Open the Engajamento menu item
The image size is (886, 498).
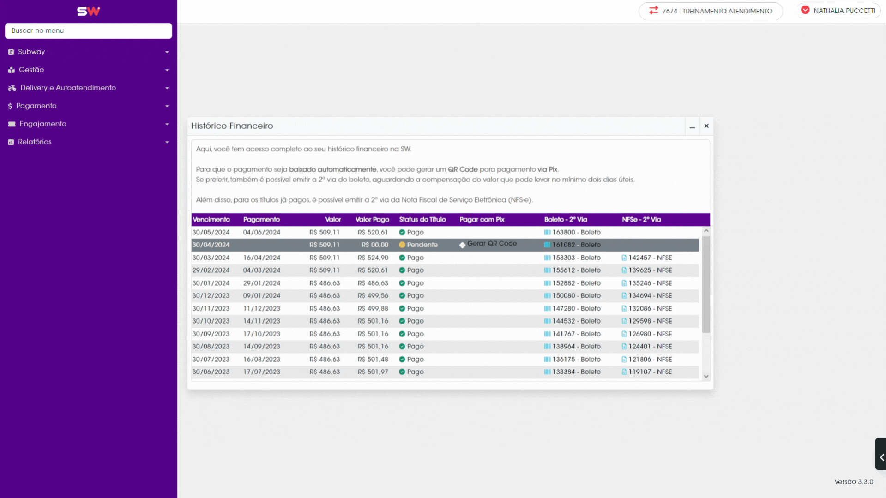[88, 124]
